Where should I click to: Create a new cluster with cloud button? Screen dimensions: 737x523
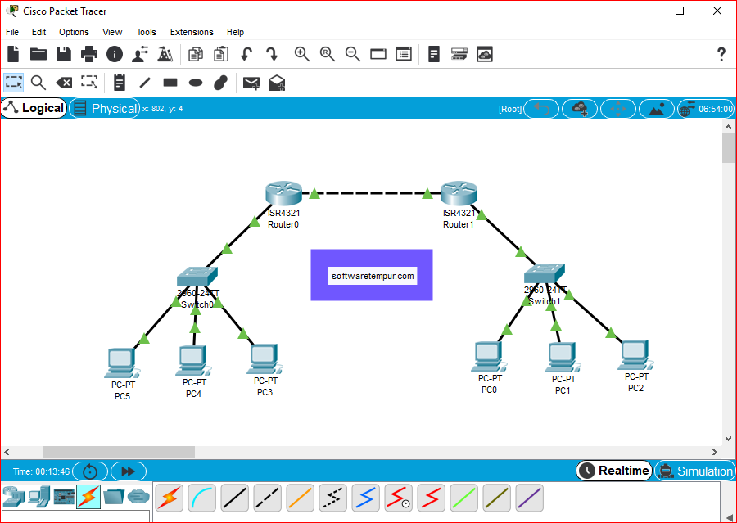coord(580,109)
